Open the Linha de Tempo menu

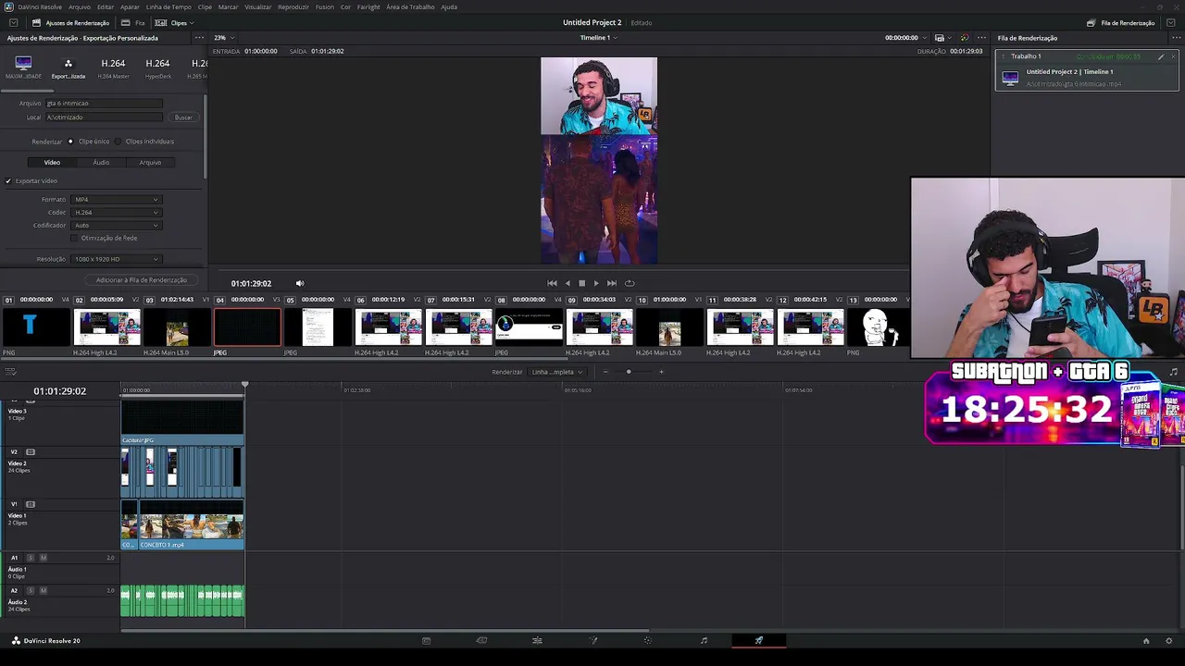coord(168,6)
